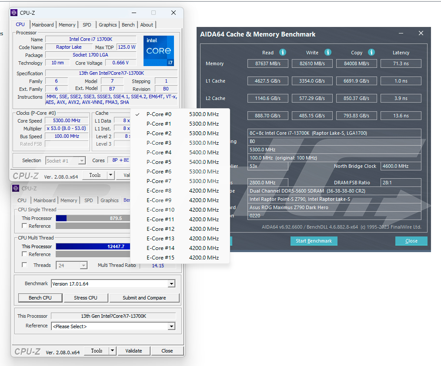Click the Close button in the CPU-Z bench window
The image size is (441, 366).
pos(167,351)
